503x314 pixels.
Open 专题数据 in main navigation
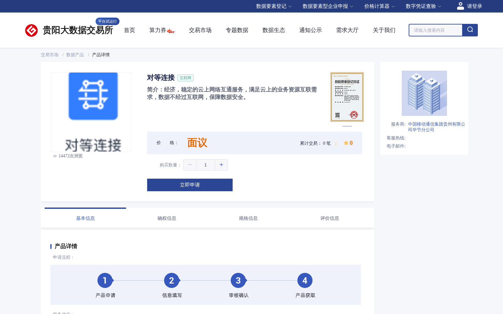tap(237, 30)
